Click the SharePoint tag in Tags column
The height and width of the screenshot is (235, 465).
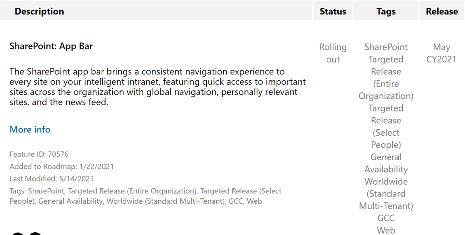[386, 47]
